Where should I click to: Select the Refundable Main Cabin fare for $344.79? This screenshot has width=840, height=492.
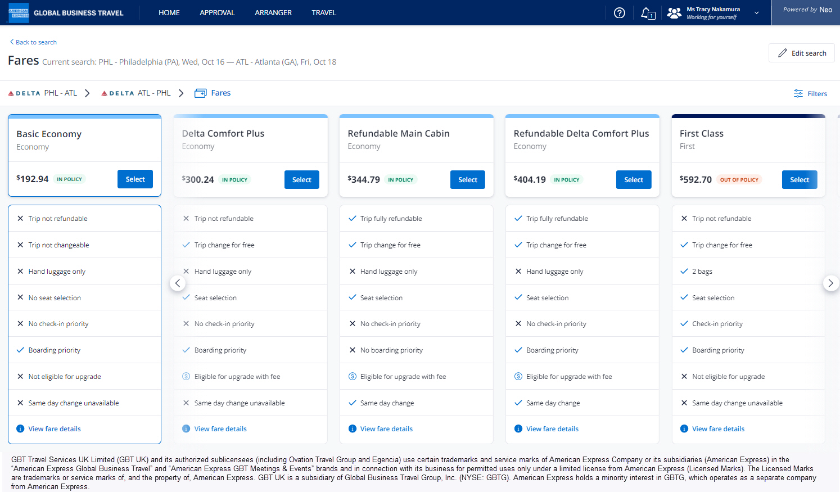pyautogui.click(x=468, y=179)
